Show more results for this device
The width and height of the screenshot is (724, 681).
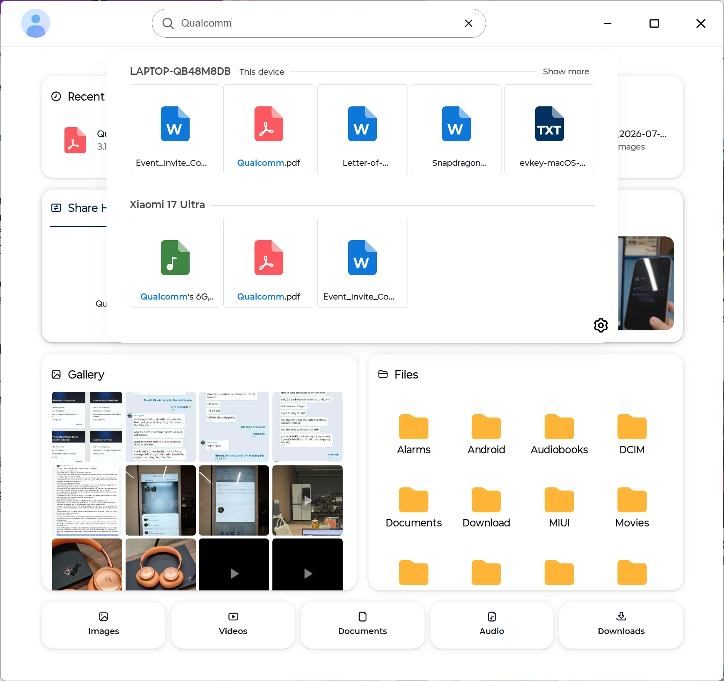[566, 71]
